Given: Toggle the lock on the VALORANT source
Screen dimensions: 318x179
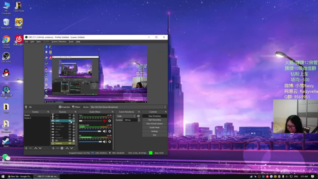Looking at the screenshot, I should point(74,126).
